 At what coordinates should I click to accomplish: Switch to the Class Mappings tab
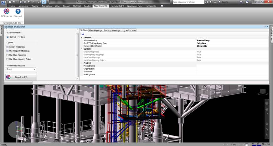pyautogui.click(x=95, y=30)
